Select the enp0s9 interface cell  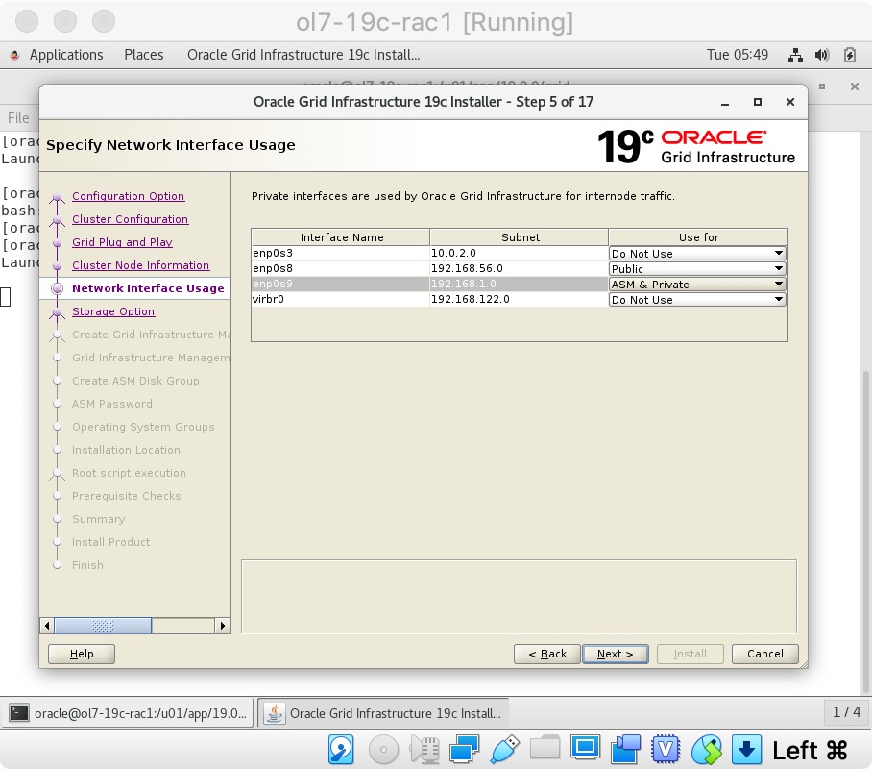pyautogui.click(x=340, y=284)
